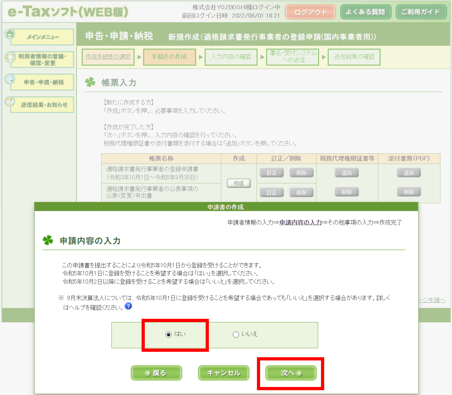
Task: Click the 申請書の作成 dialog title bar
Action: [226, 207]
